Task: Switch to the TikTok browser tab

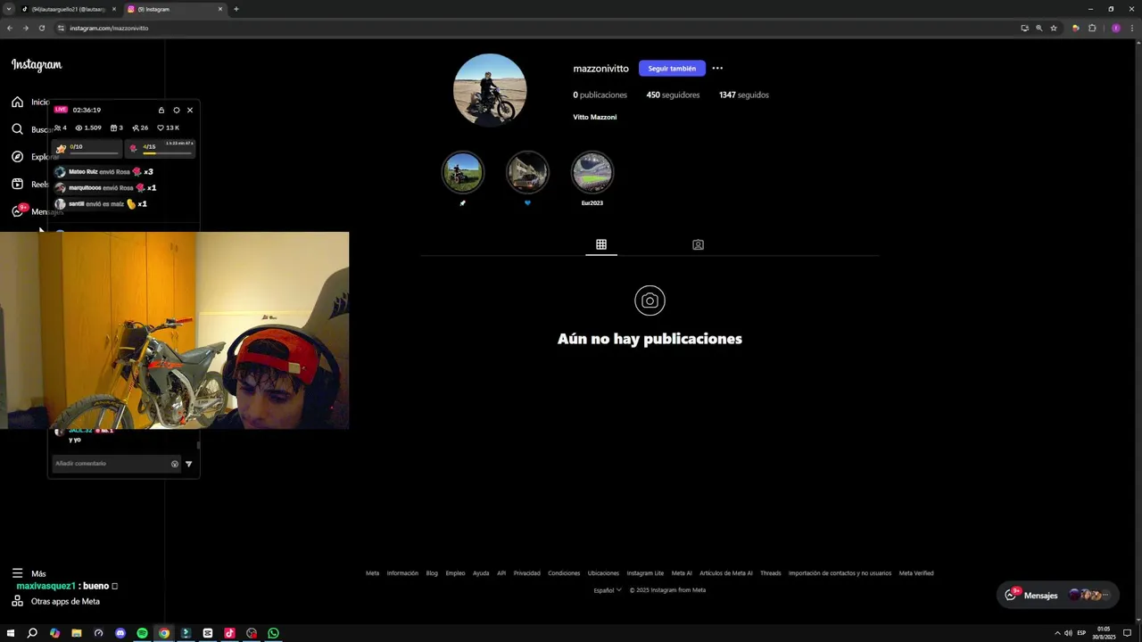Action: 69,9
